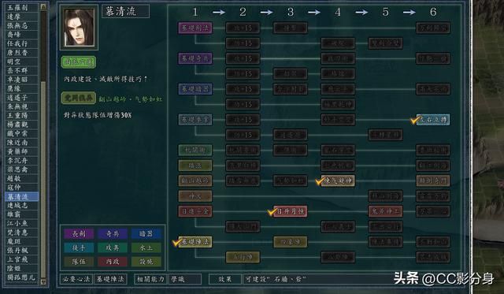Uncheck the 左右互搏 skill node
Image resolution: width=504 pixels, height=294 pixels.
[x=432, y=120]
